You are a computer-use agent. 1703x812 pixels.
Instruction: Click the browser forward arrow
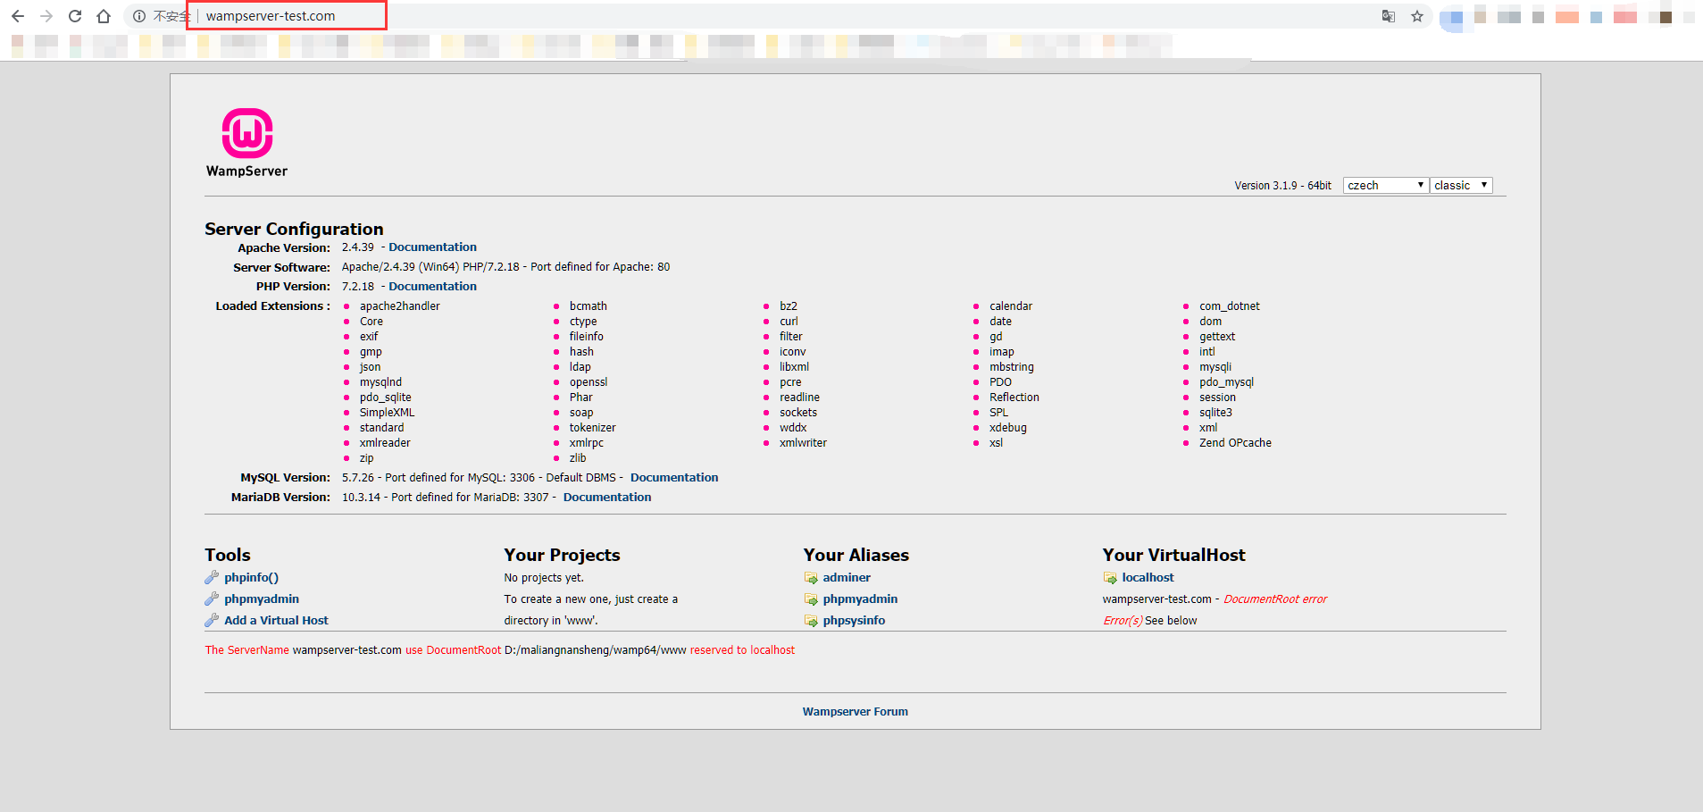click(x=46, y=16)
